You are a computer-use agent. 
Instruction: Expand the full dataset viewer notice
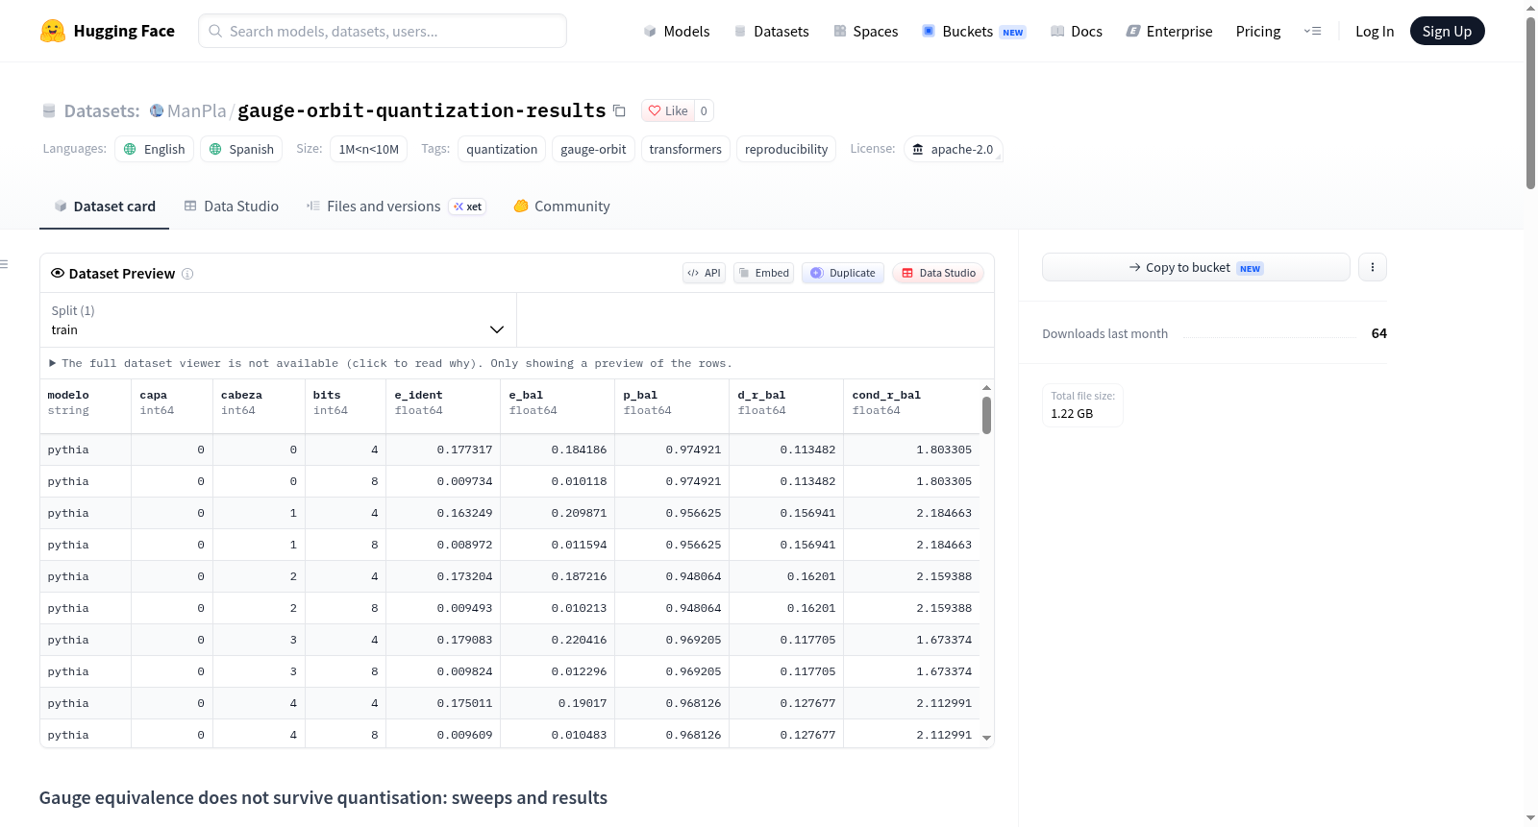(x=390, y=363)
